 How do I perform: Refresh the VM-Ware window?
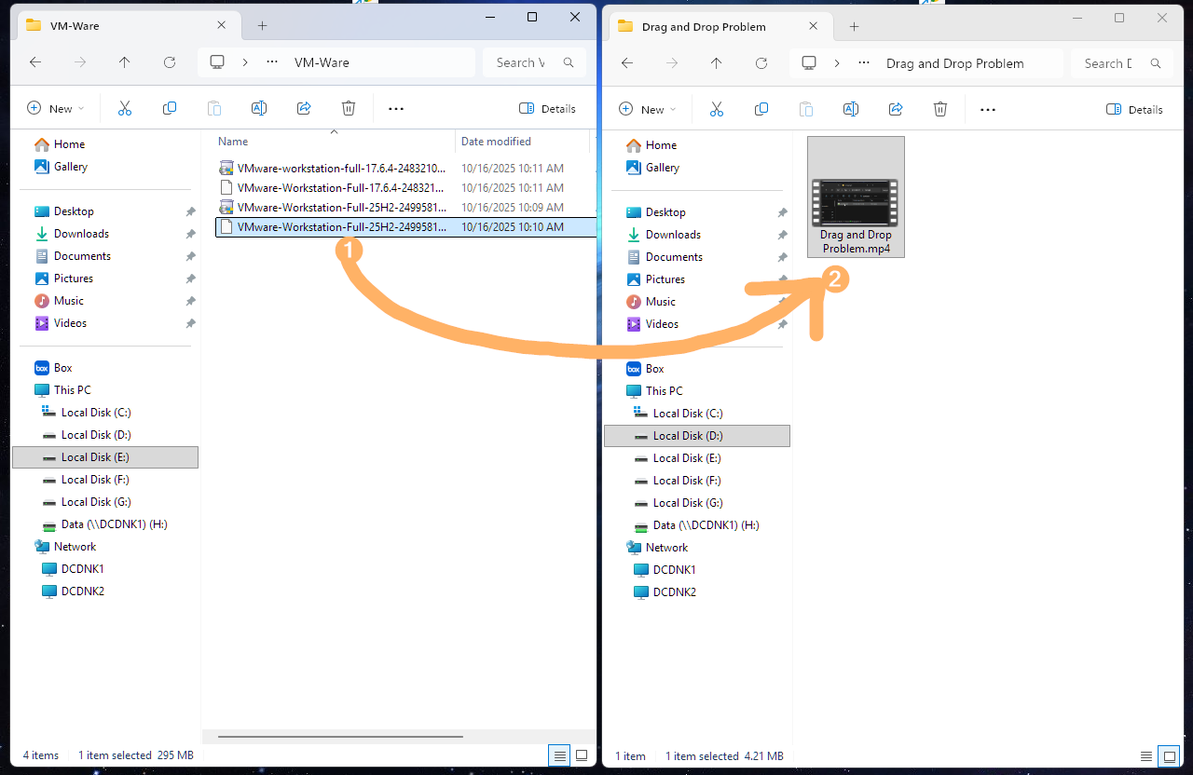point(170,62)
